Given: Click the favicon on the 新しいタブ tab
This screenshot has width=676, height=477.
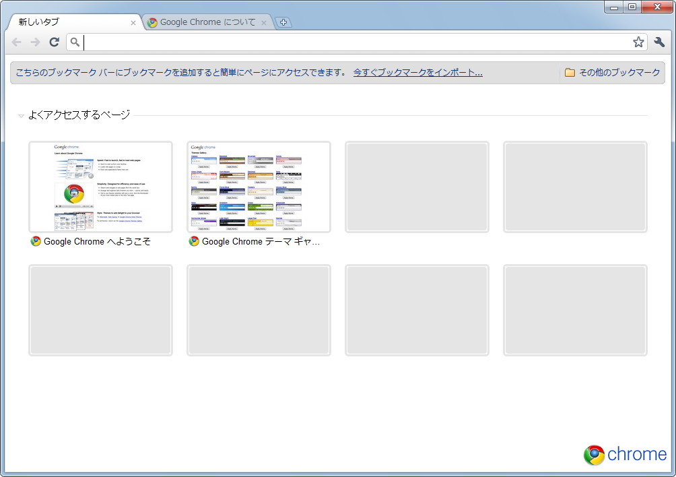Looking at the screenshot, I should pos(16,22).
